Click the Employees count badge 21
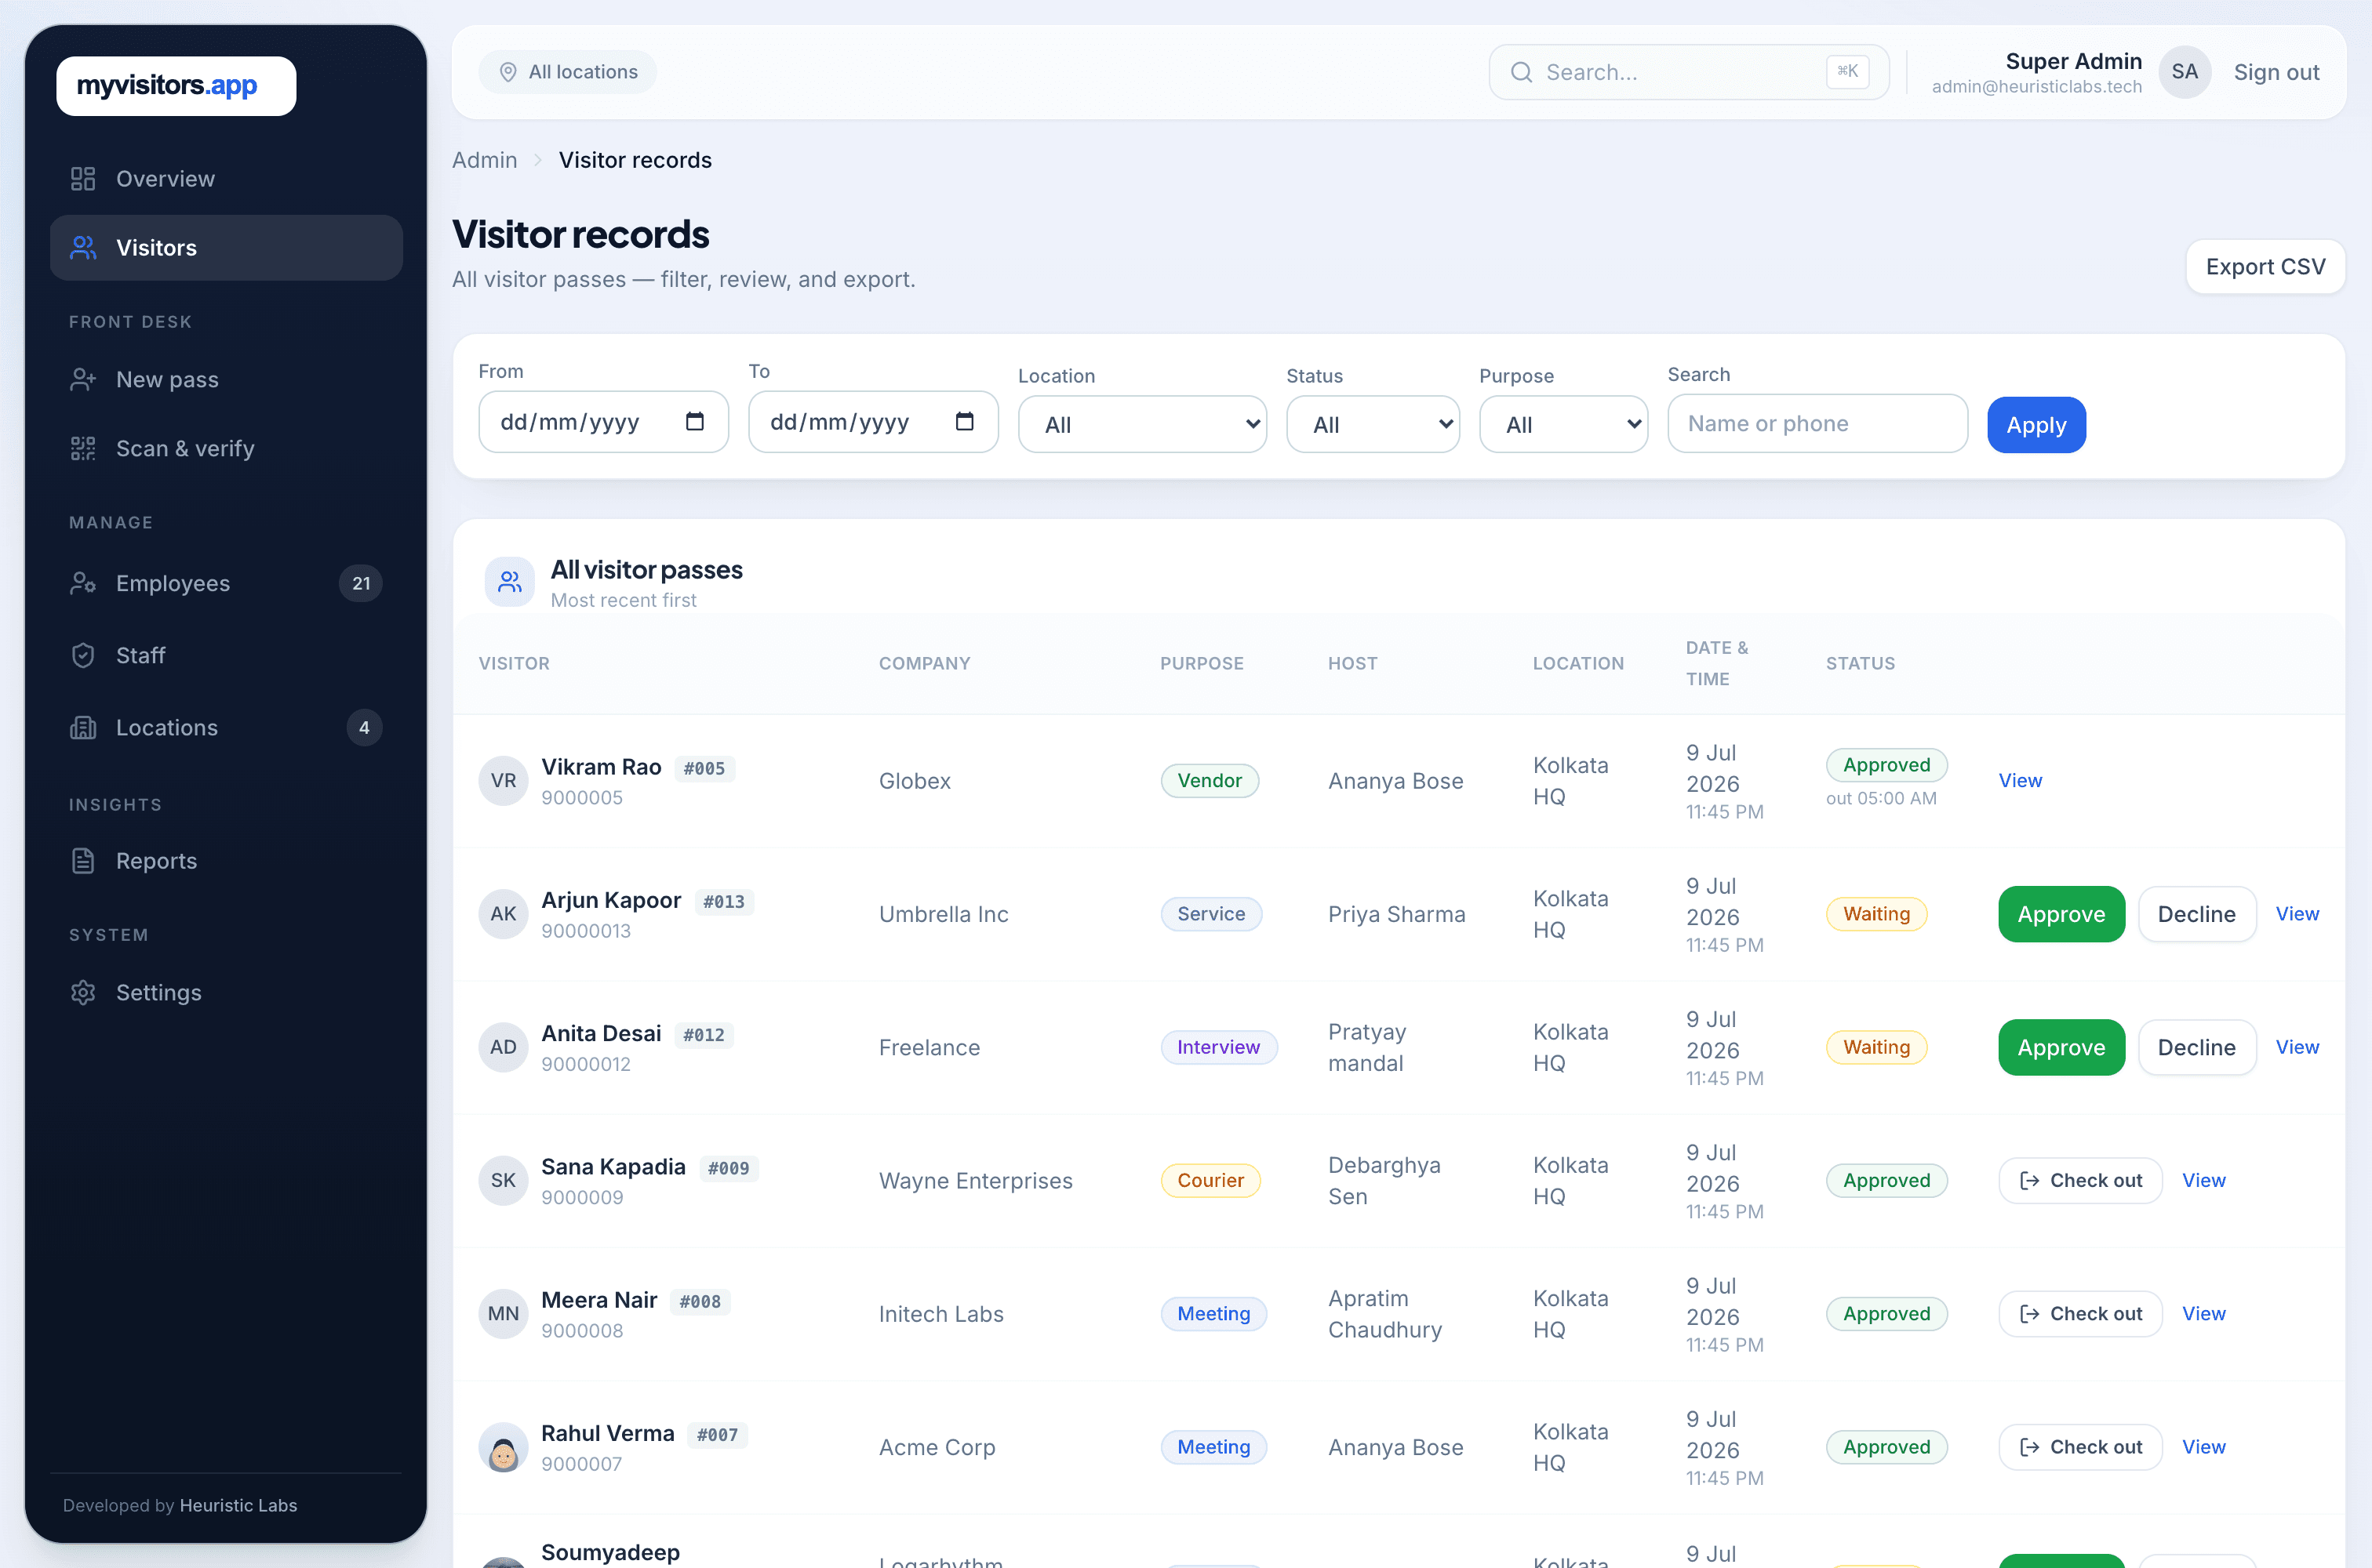 [361, 584]
